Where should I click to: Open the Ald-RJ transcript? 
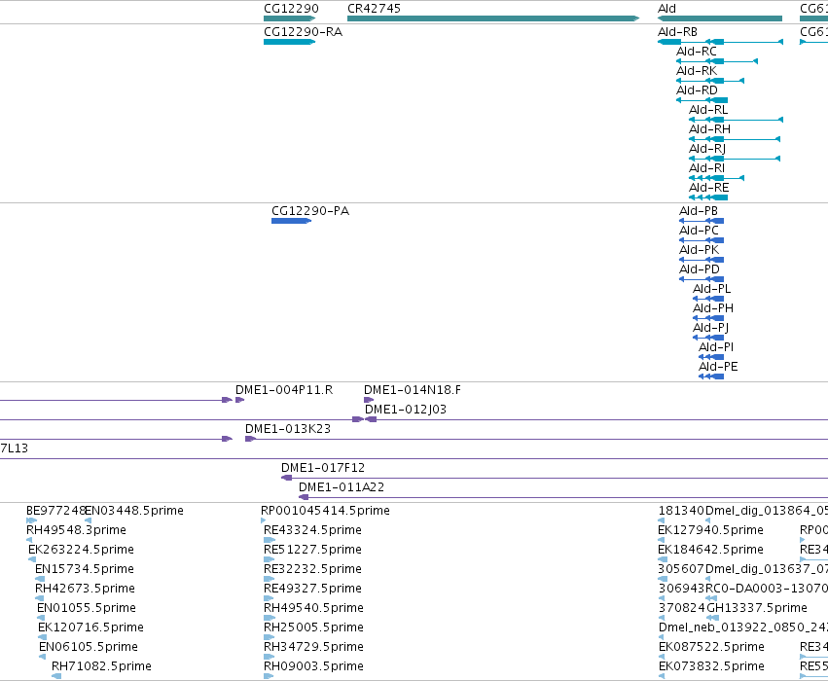(735, 159)
